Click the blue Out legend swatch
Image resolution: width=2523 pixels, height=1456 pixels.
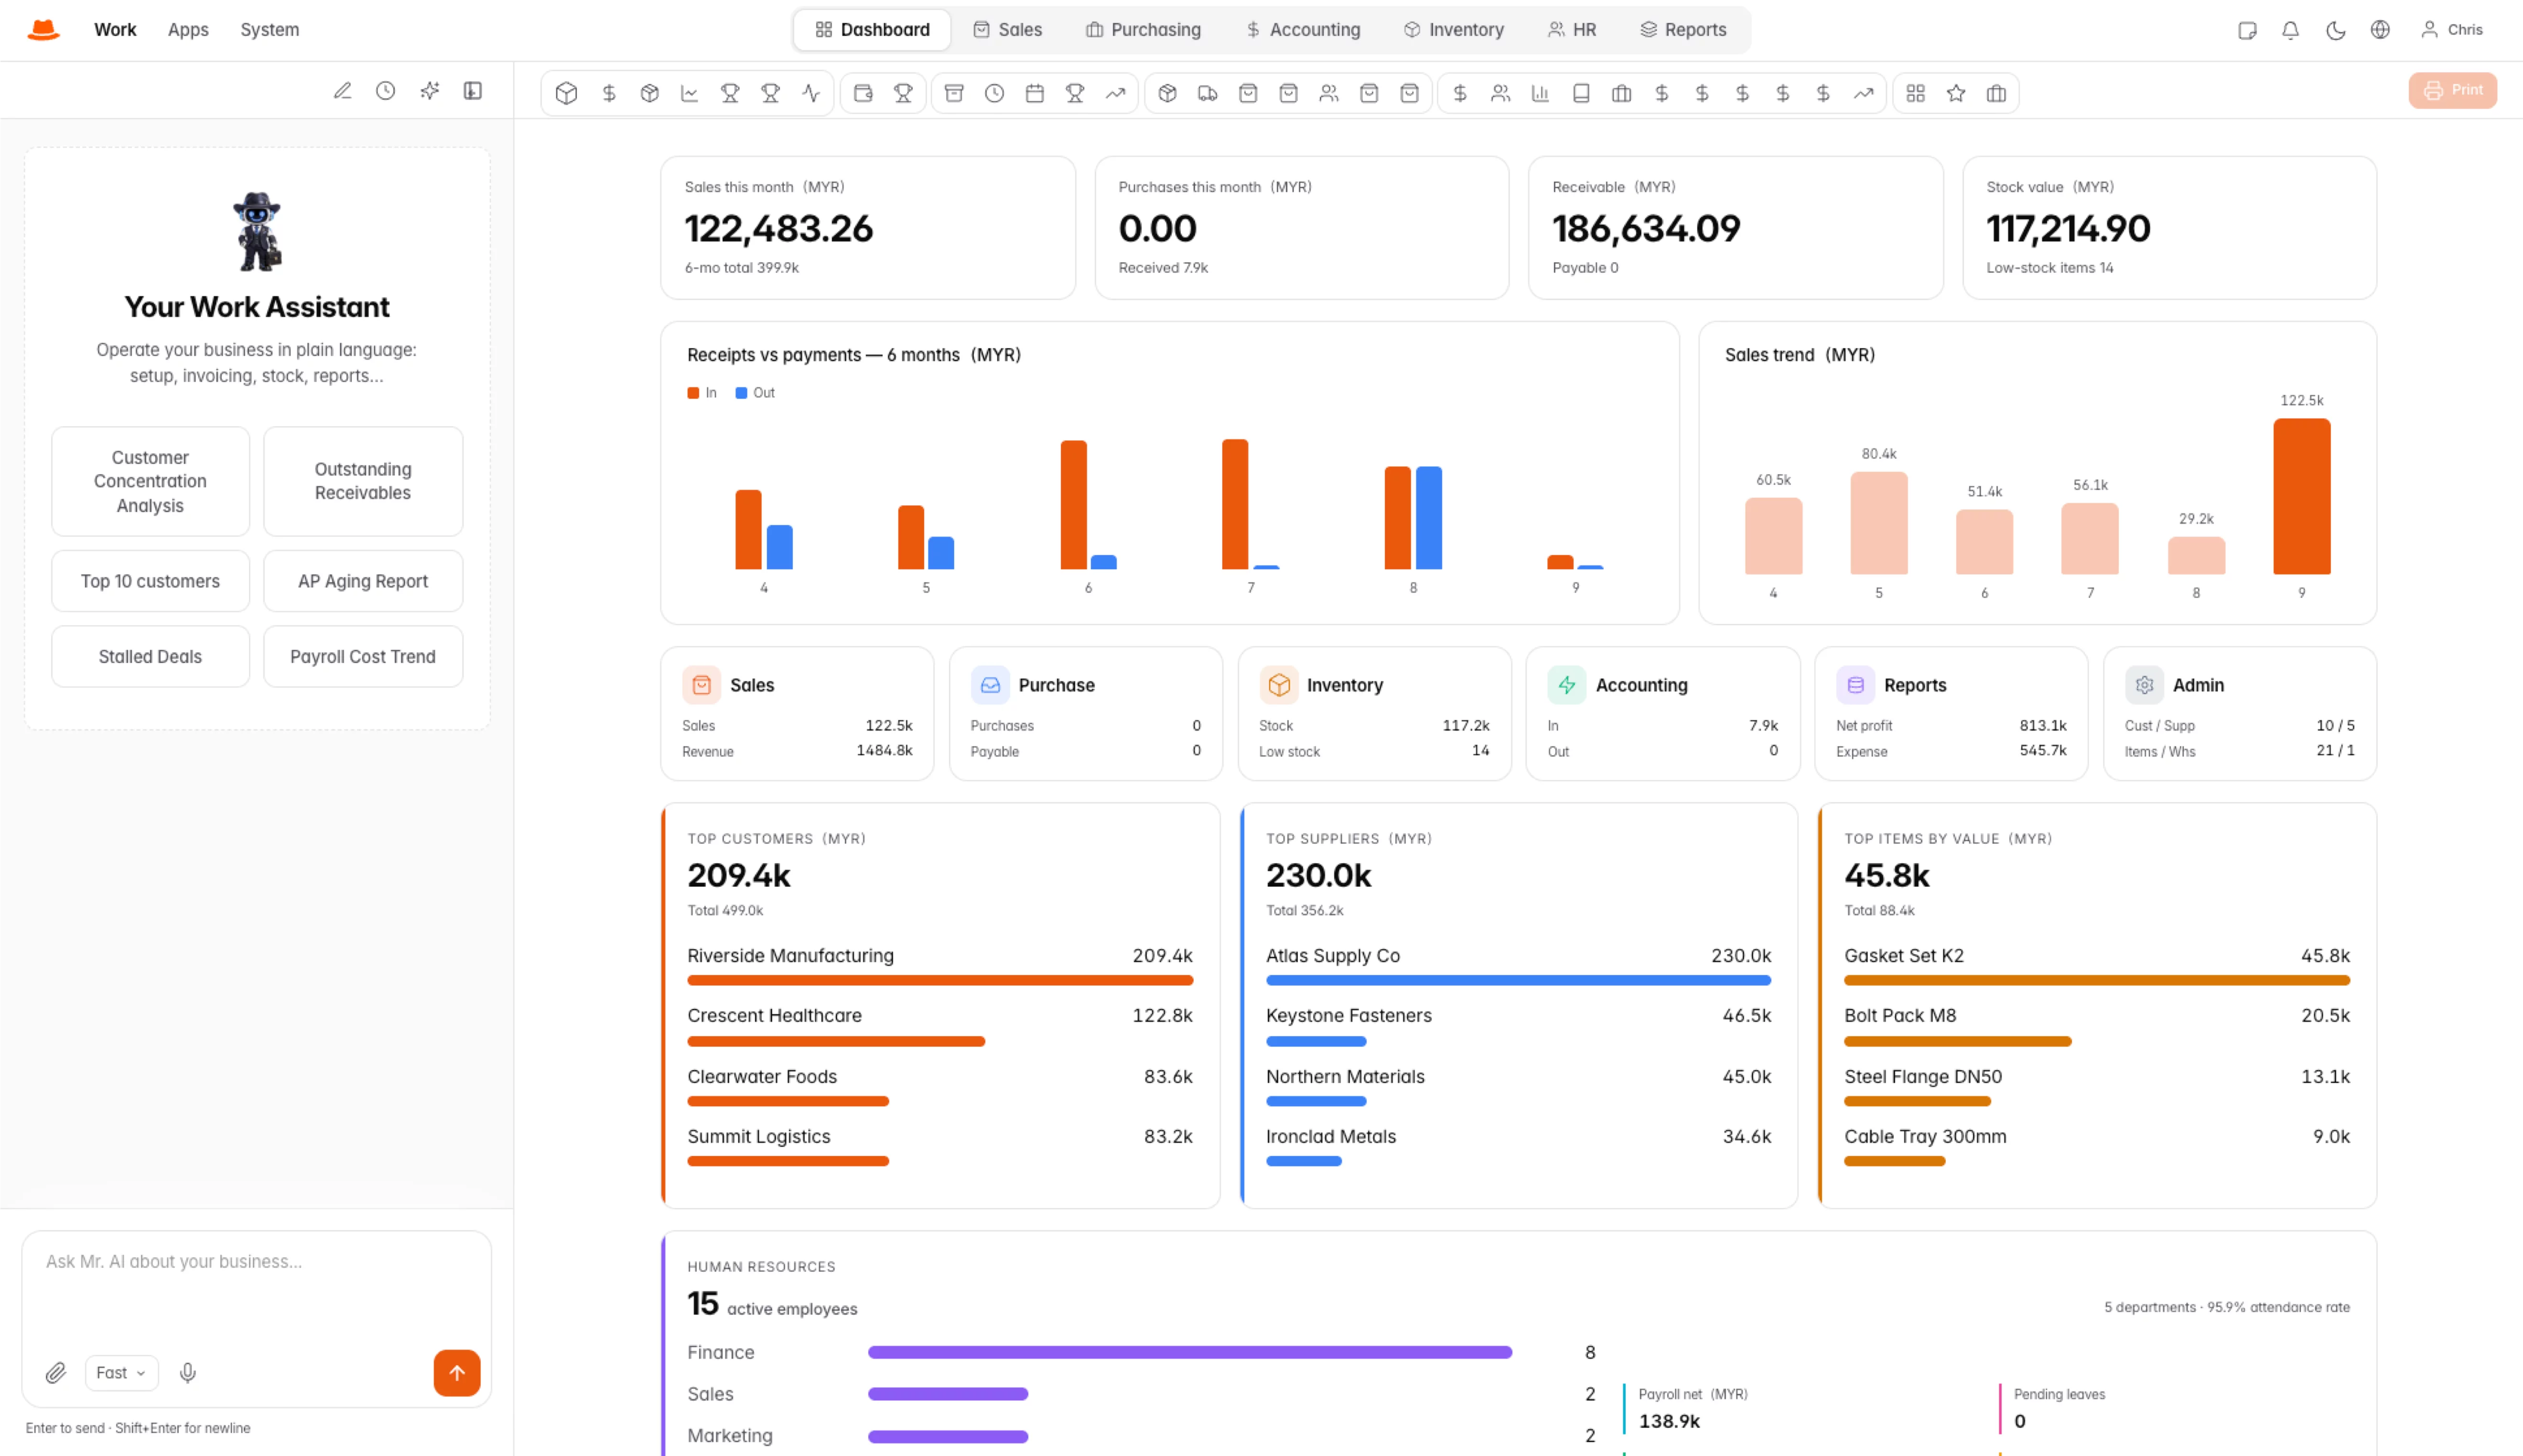741,393
